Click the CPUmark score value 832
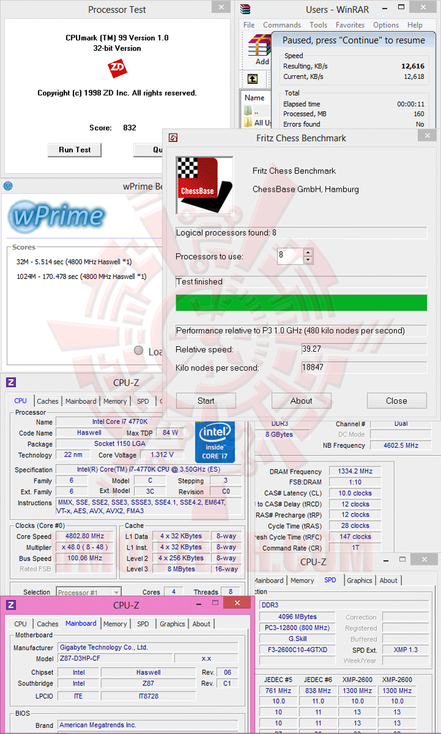441x734 pixels. (x=130, y=128)
